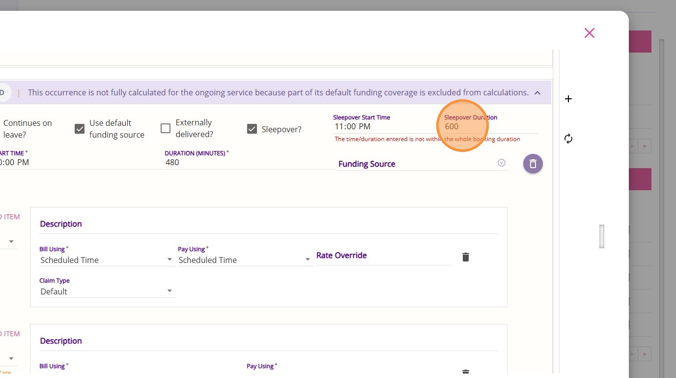Click the plus icon in right sidebar

point(568,99)
